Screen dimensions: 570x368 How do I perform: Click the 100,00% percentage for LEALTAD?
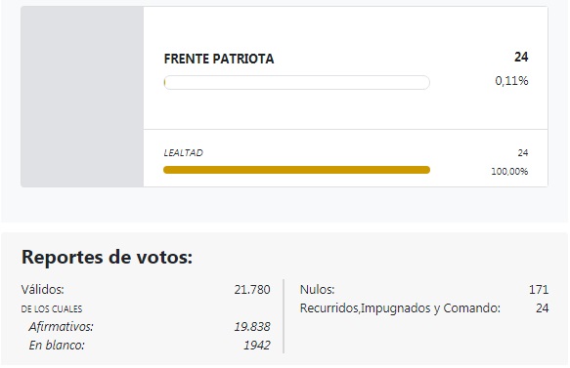509,171
